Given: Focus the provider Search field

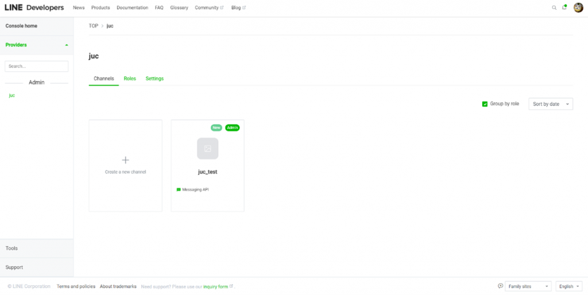Looking at the screenshot, I should click(36, 67).
